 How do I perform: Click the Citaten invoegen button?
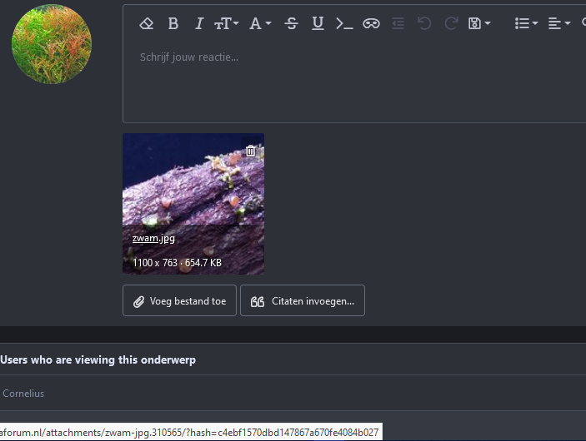coord(303,300)
